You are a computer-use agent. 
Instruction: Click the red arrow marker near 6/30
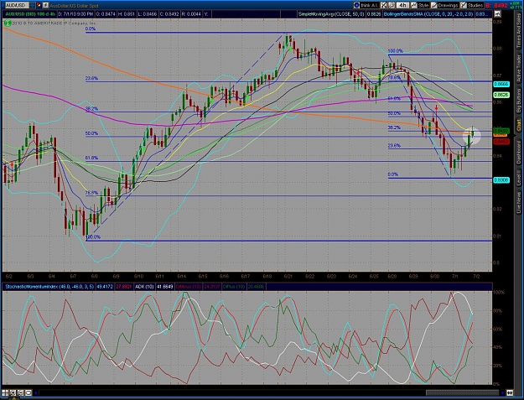437,107
